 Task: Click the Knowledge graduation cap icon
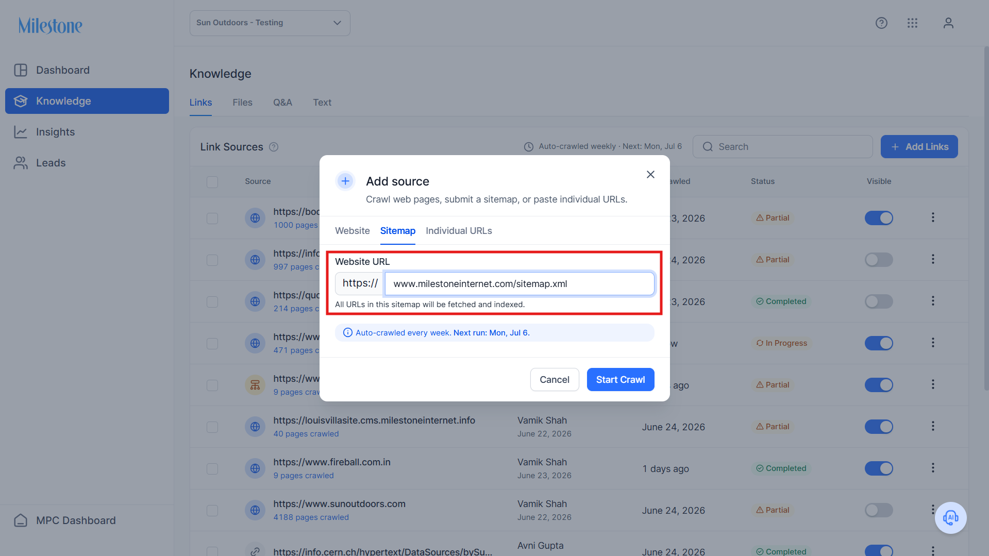(x=21, y=101)
